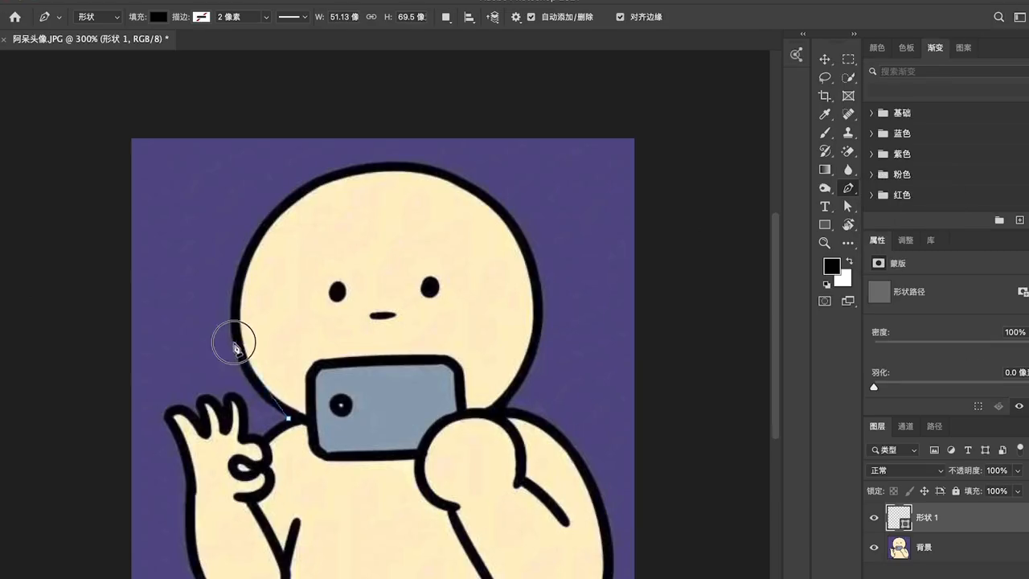Hide the 形状 1 layer

point(874,518)
